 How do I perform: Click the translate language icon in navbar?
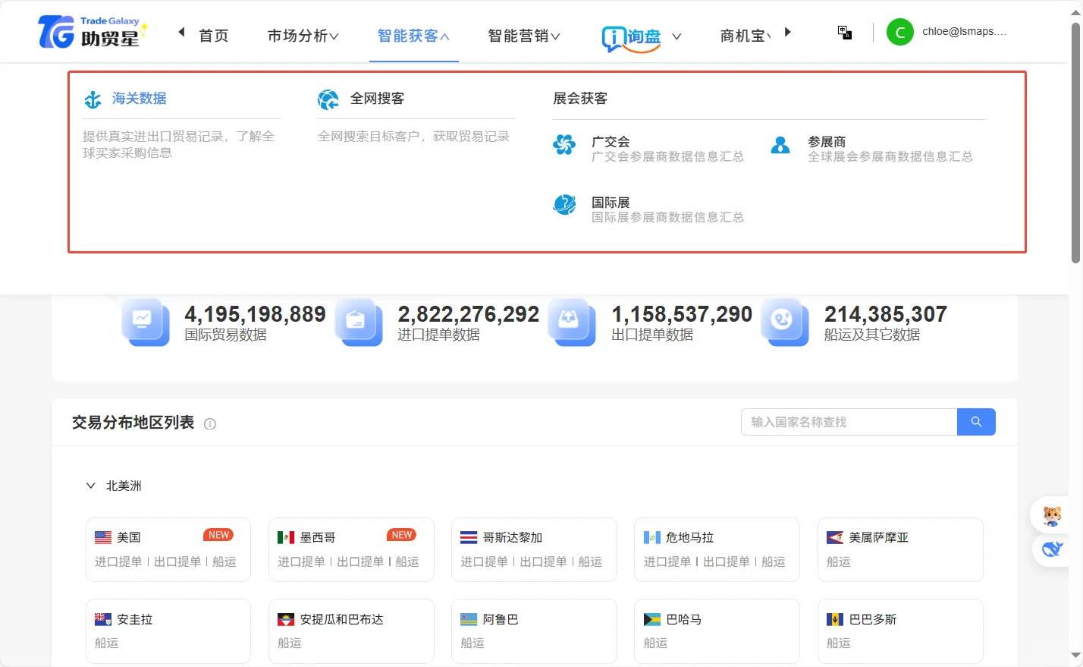tap(844, 32)
